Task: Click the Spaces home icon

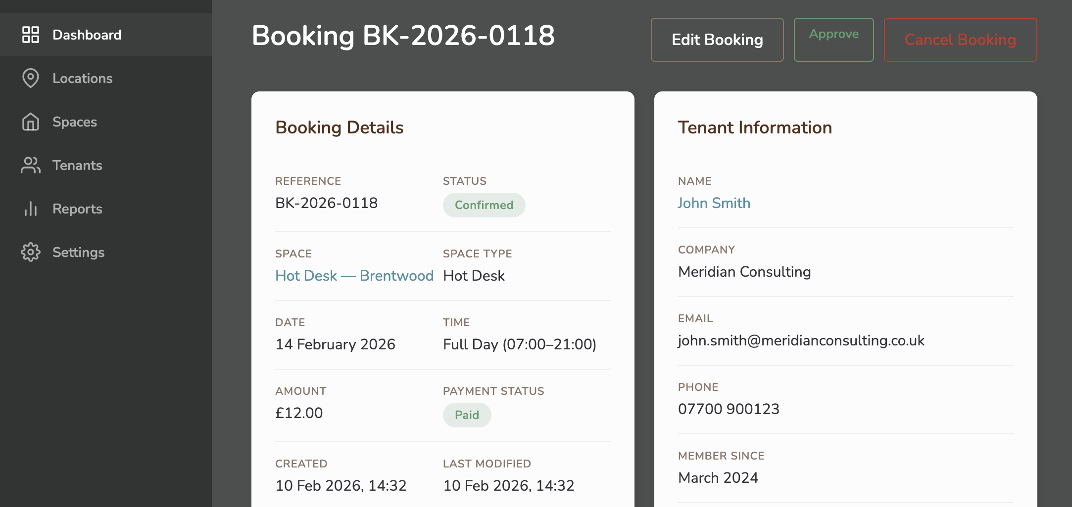Action: tap(31, 122)
